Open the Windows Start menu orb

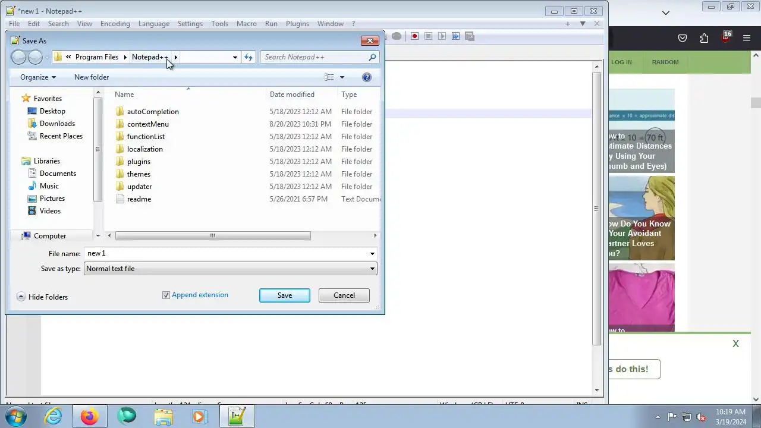15,416
